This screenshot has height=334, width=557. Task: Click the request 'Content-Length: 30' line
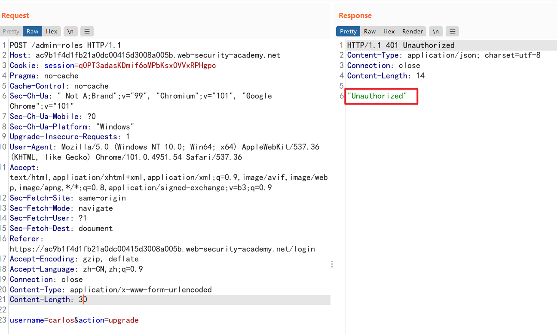click(x=49, y=299)
